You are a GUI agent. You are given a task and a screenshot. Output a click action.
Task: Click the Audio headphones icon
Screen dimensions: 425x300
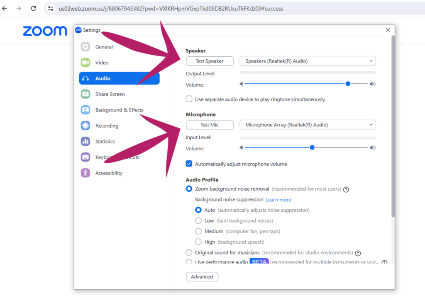[85, 78]
